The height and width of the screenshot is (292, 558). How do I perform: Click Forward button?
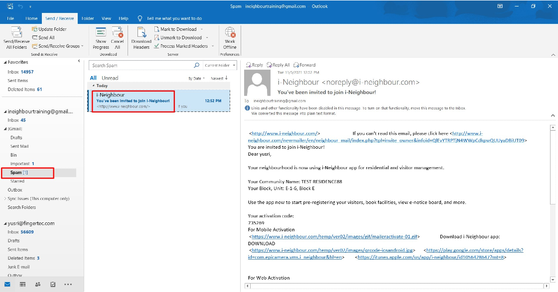tap(304, 65)
